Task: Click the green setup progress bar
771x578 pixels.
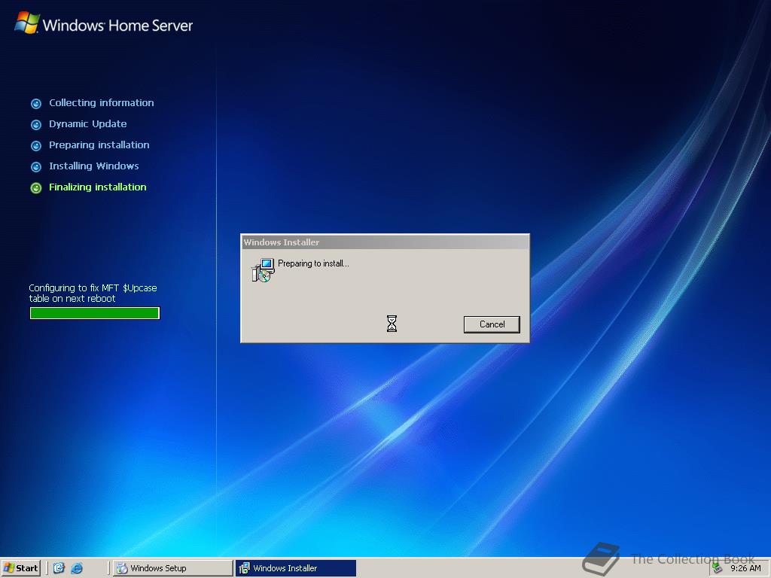Action: pyautogui.click(x=95, y=313)
